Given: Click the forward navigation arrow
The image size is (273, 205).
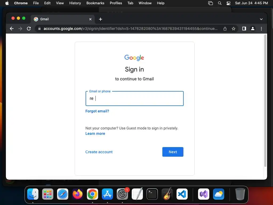Looking at the screenshot, I should tap(20, 29).
